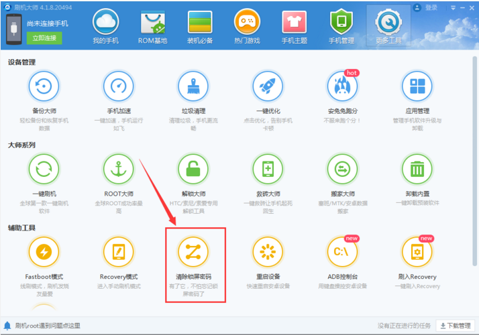Click the notification bell icon
The image size is (479, 335).
coord(7,326)
